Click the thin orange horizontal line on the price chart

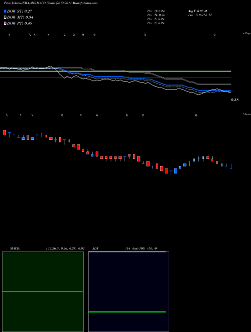point(115,77)
